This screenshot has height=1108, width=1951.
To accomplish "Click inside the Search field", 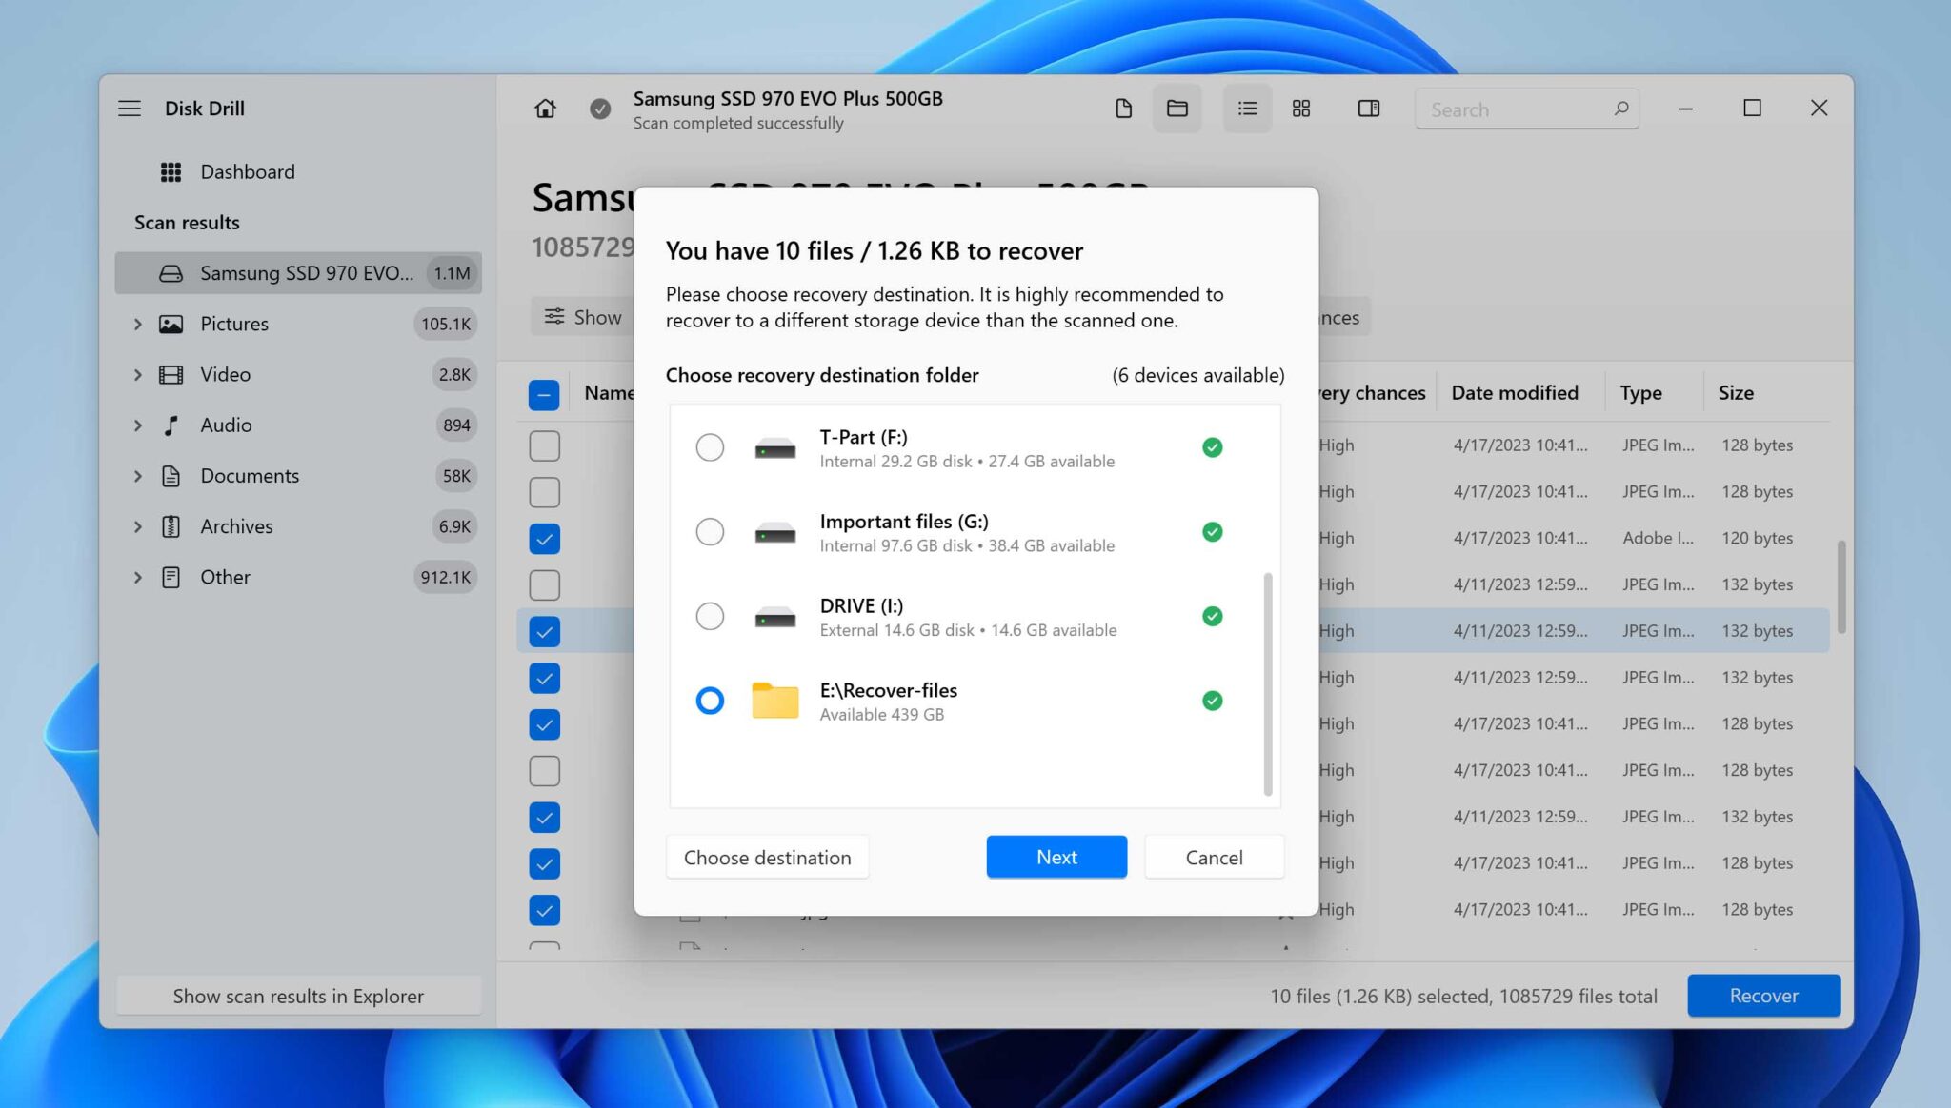I will (x=1505, y=109).
